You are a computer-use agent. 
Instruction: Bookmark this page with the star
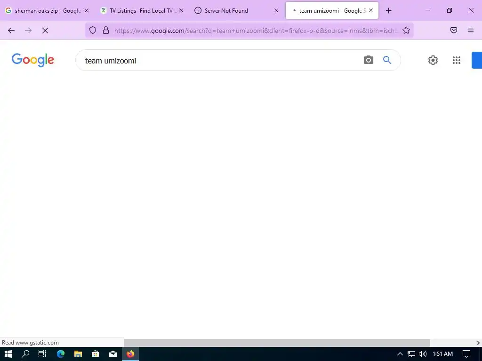(x=406, y=30)
